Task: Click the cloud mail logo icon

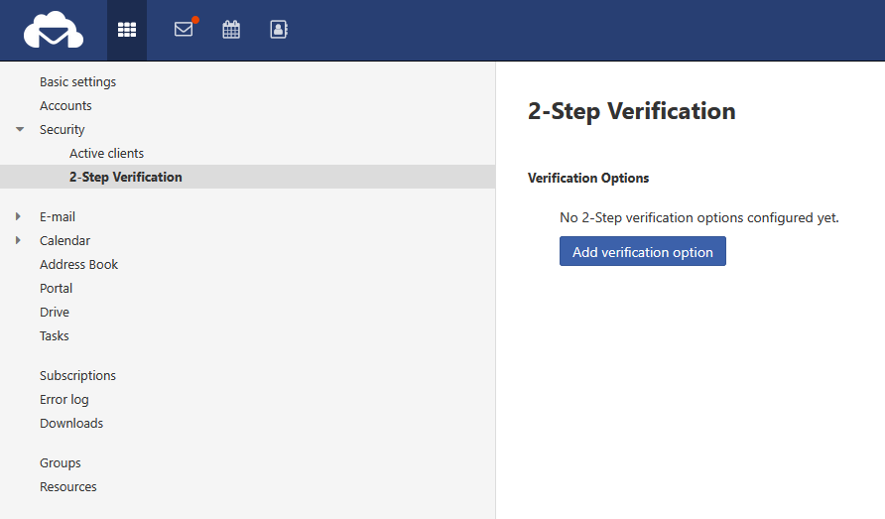Action: tap(54, 30)
